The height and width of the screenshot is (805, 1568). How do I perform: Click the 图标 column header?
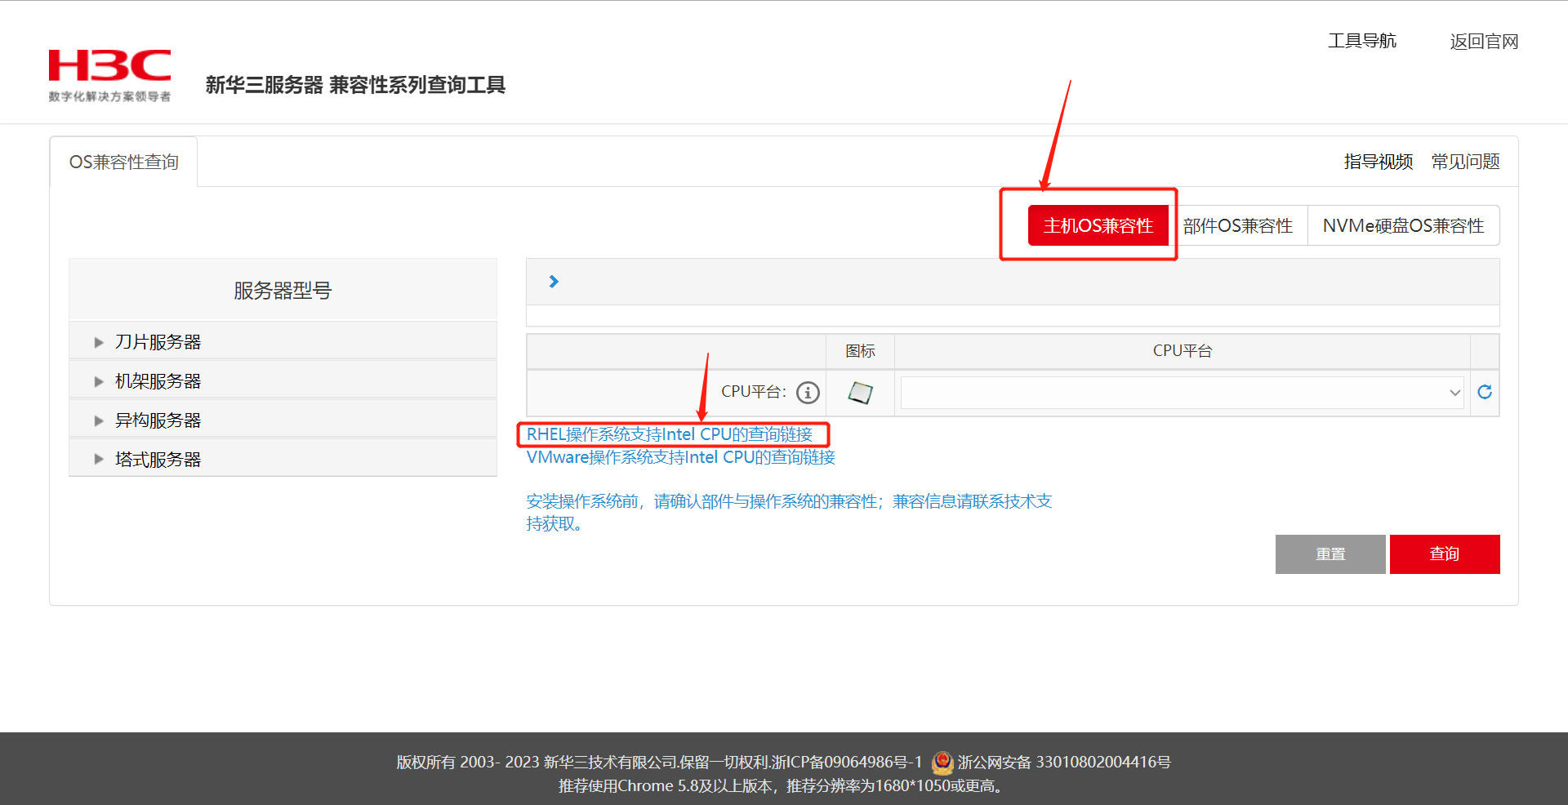[860, 351]
